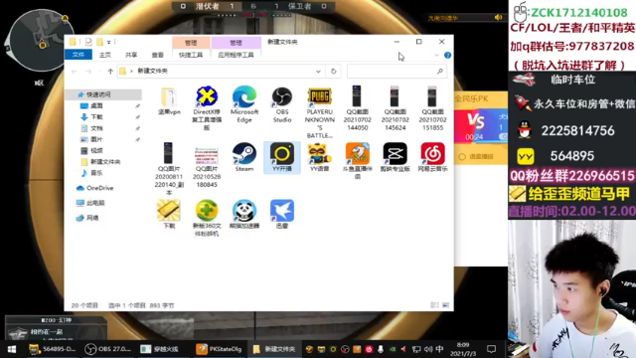Switch to large icons view in status bar

[445, 305]
